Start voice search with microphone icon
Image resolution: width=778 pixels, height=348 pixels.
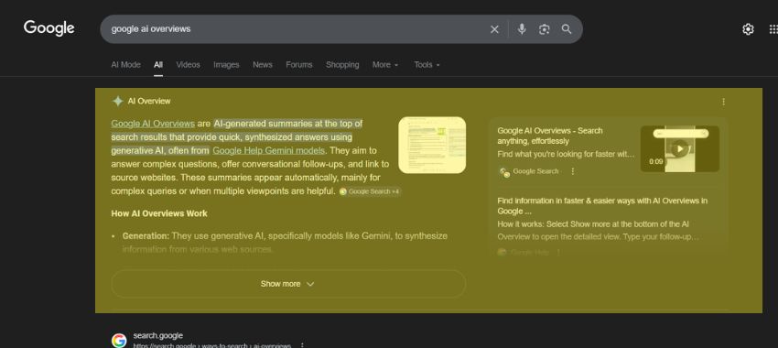tap(522, 29)
